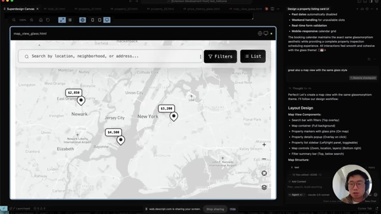
Task: Click the $2,850 price label
Action: click(x=74, y=93)
